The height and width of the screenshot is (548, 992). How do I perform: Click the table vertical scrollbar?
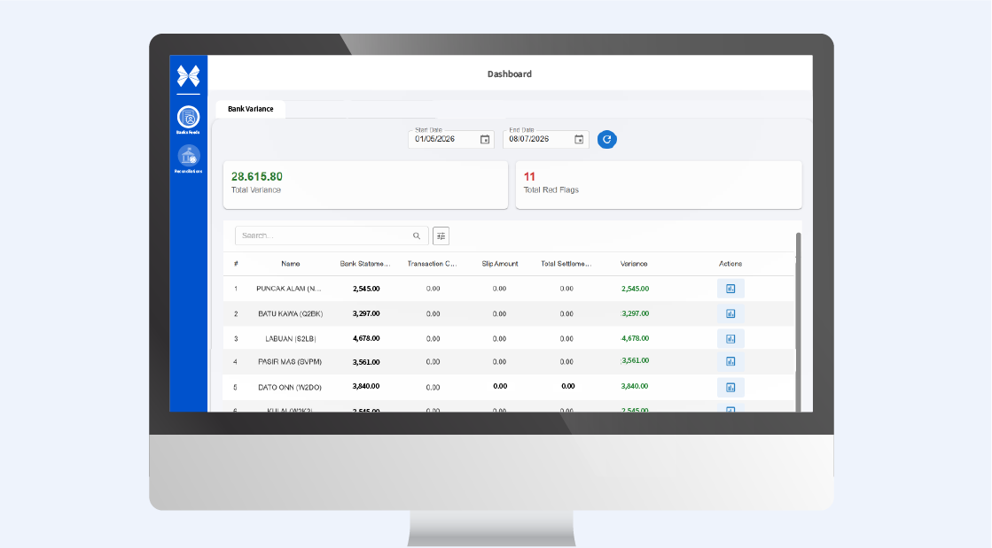799,322
